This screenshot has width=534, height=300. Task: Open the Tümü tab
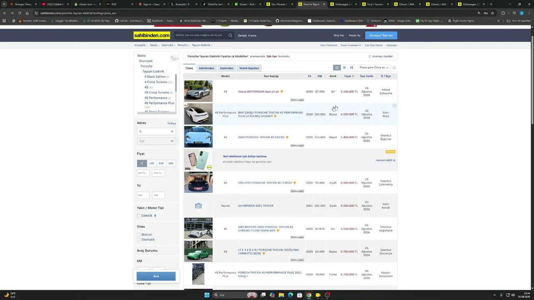pyautogui.click(x=189, y=68)
